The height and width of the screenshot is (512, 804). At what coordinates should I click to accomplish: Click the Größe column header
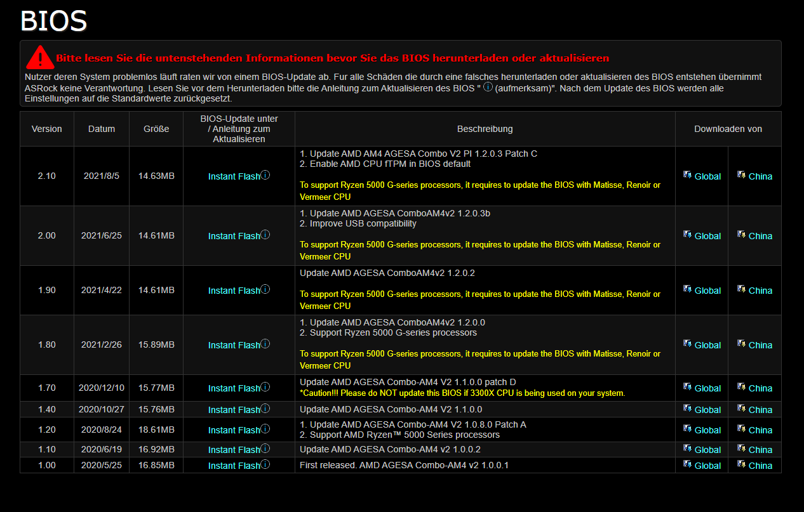tap(156, 129)
